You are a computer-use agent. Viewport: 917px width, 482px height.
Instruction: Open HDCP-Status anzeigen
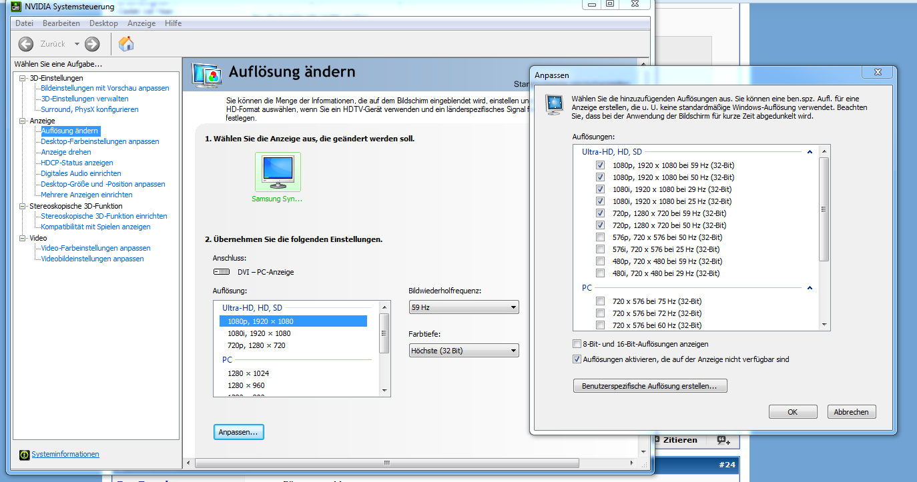coord(77,163)
